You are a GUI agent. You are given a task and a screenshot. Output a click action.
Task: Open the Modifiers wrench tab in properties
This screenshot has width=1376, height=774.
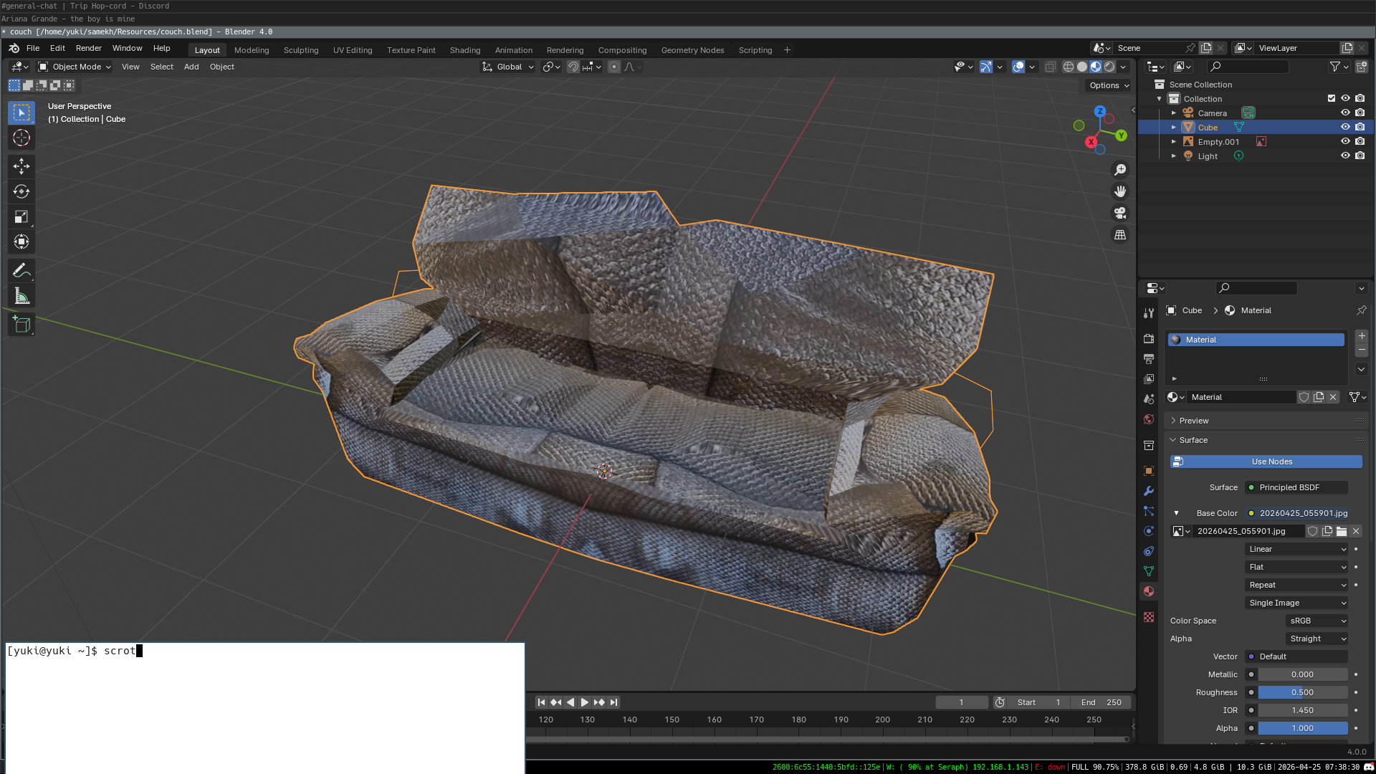tap(1149, 491)
